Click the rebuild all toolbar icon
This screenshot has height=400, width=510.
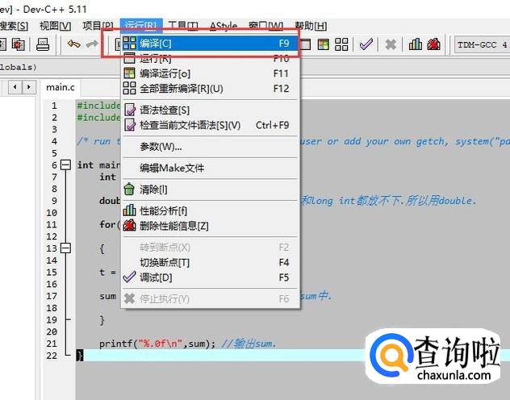tap(341, 44)
